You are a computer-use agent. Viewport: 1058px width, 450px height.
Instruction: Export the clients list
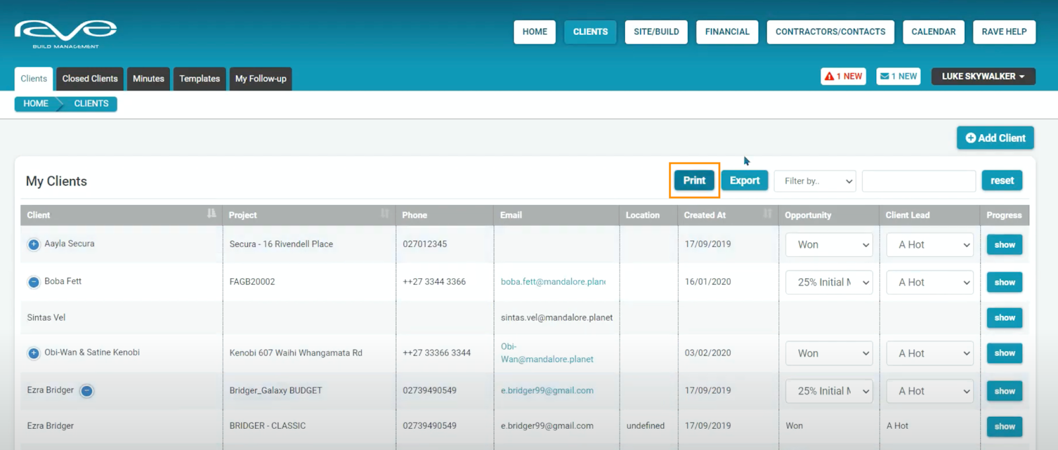tap(745, 180)
